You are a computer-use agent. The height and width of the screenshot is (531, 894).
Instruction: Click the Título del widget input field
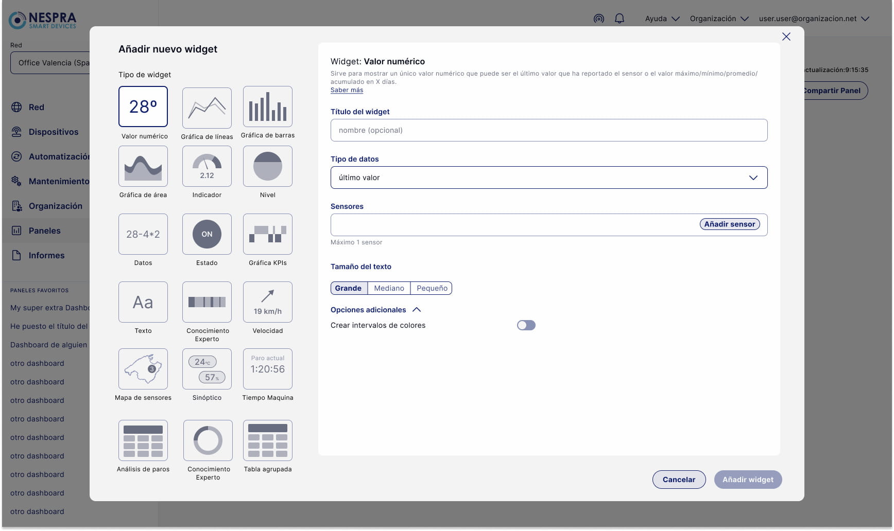tap(548, 130)
